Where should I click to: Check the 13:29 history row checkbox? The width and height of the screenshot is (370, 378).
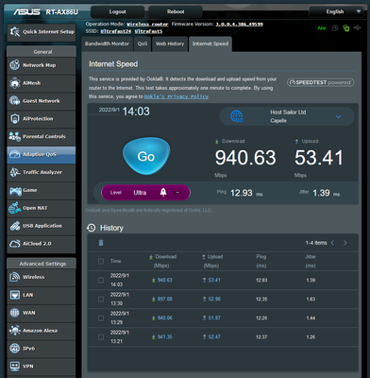click(101, 318)
